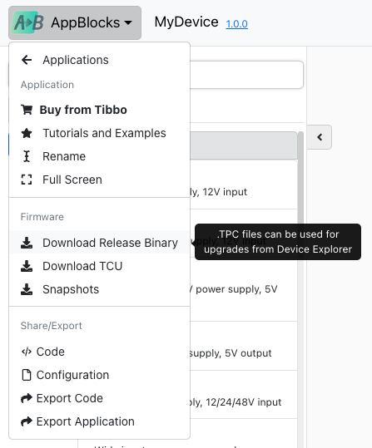Choose Rename from the menu
The width and height of the screenshot is (372, 448).
(100, 156)
